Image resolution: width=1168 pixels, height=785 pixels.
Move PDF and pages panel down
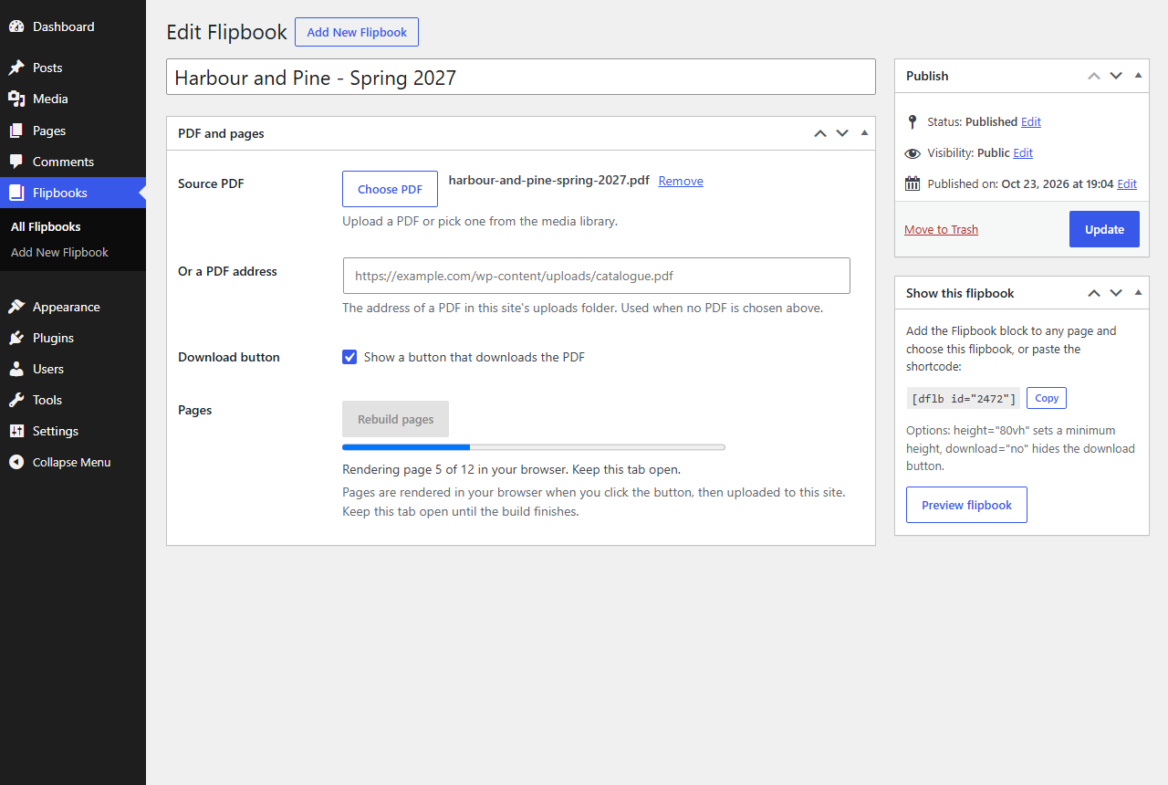(x=842, y=133)
